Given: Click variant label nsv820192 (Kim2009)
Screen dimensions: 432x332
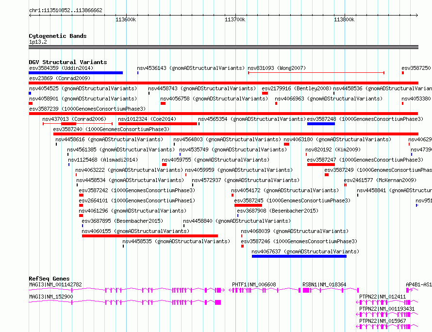Looking at the screenshot, I should [333, 149].
